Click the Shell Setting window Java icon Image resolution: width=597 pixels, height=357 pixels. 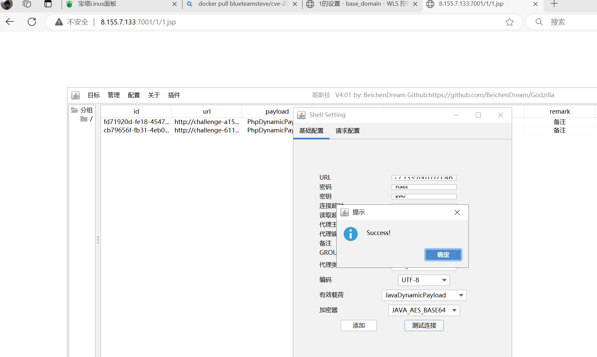[301, 115]
